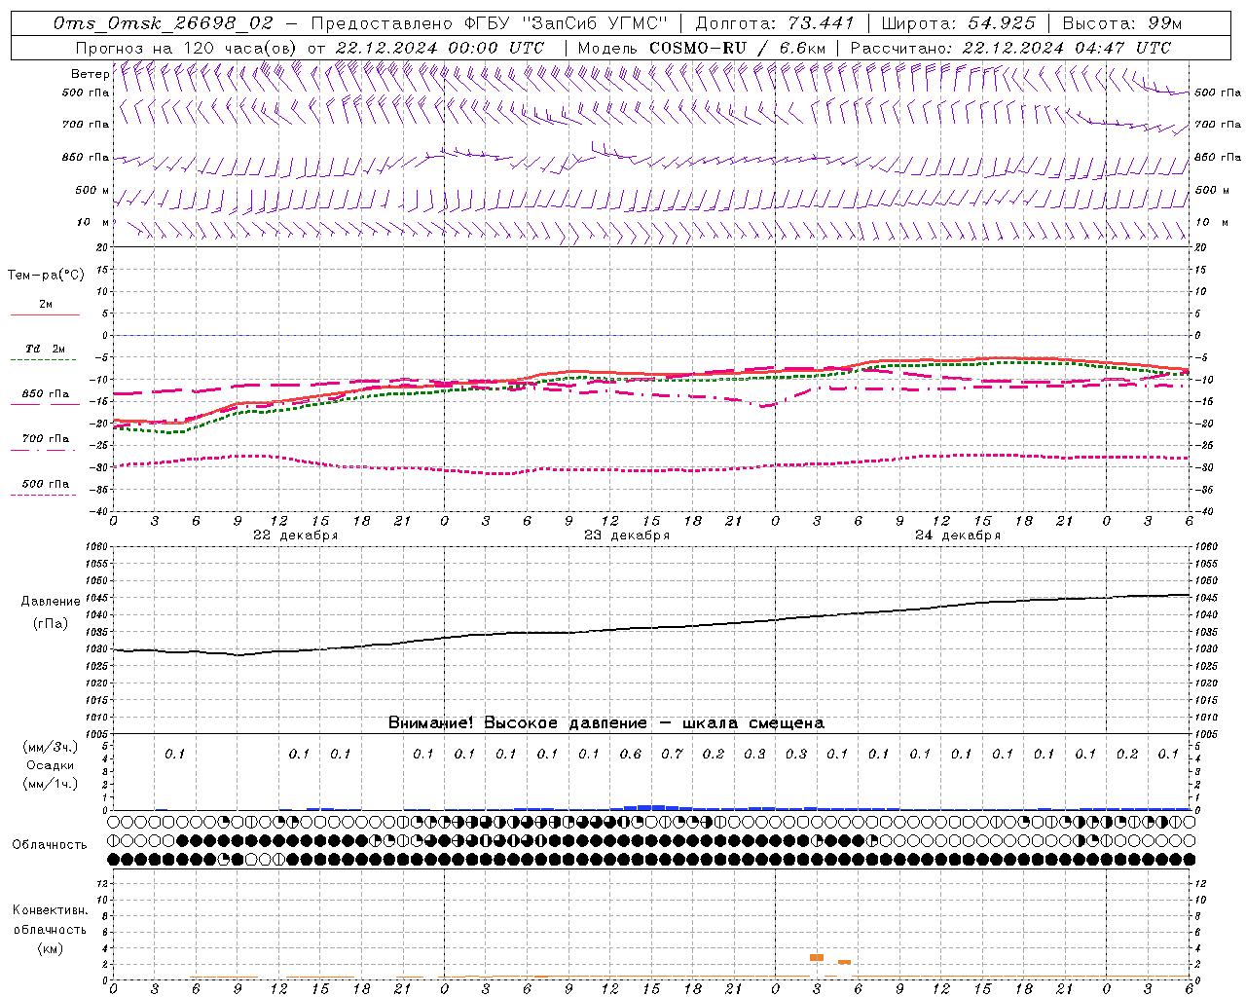The height and width of the screenshot is (997, 1246).
Task: Click the station title Oms_Omsk_26698_02
Action: pyautogui.click(x=164, y=23)
